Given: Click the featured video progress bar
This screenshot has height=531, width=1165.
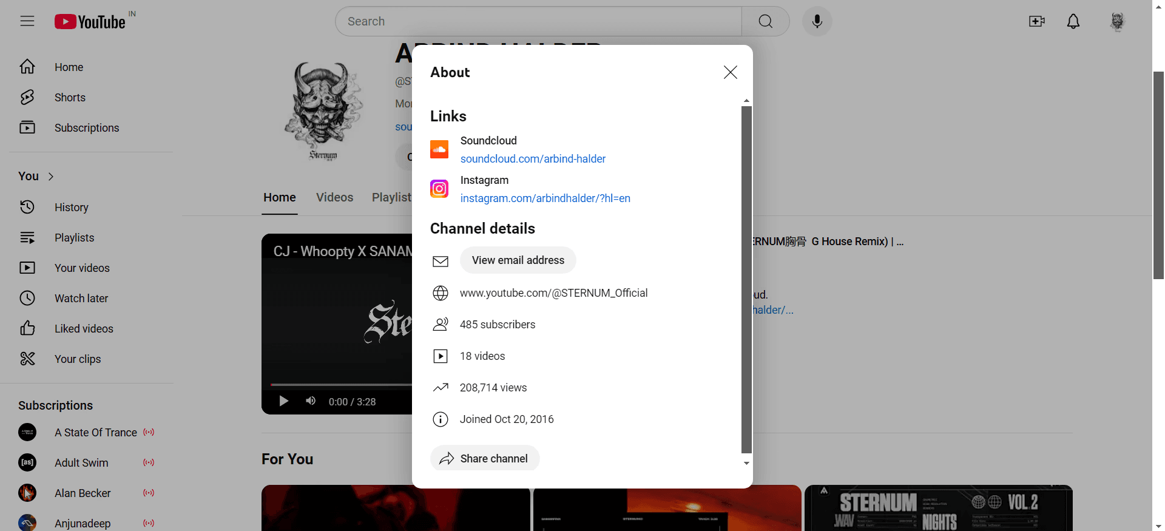Looking at the screenshot, I should (341, 385).
